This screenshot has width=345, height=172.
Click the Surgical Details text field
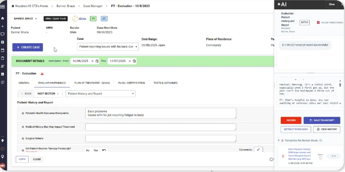pyautogui.click(x=161, y=139)
